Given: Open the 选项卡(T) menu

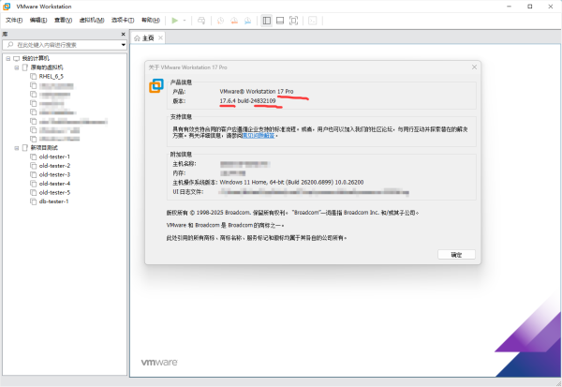Looking at the screenshot, I should (123, 20).
